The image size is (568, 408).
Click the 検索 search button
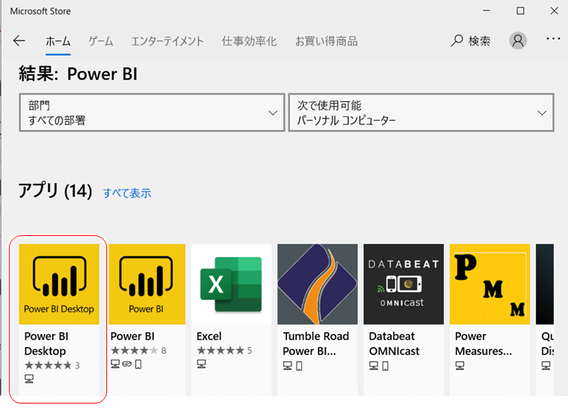[471, 41]
